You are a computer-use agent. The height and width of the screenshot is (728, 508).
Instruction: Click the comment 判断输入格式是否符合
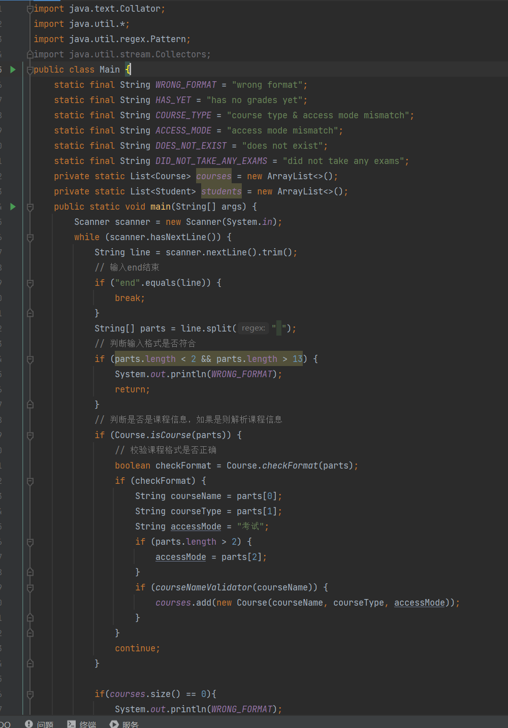pyautogui.click(x=145, y=344)
